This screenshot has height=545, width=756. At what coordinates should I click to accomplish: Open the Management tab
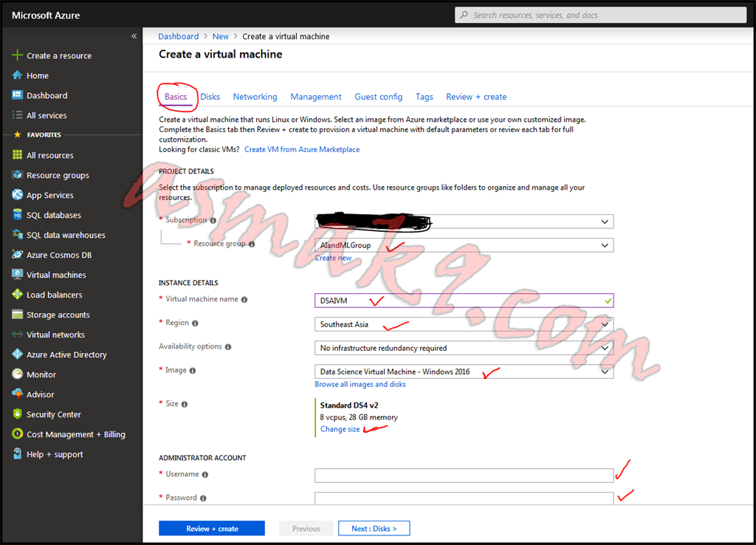click(315, 96)
